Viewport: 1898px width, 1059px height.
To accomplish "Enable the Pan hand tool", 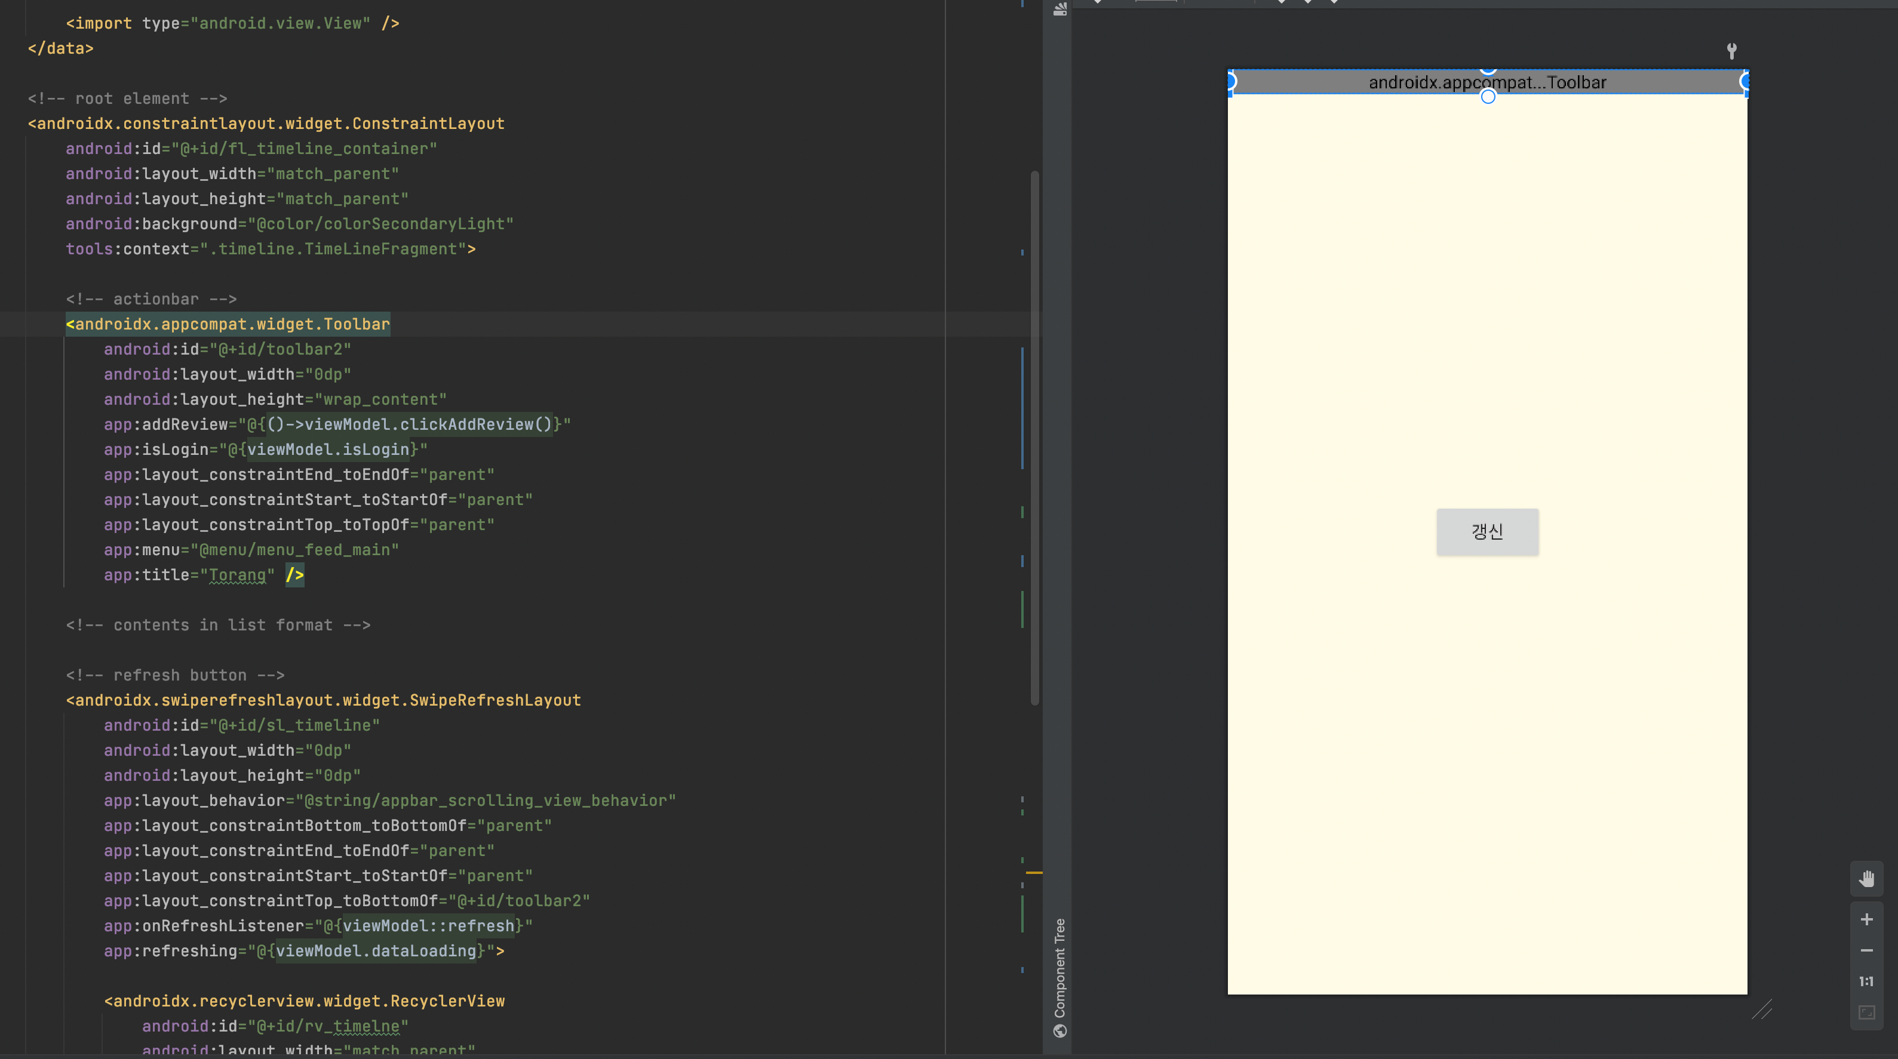I will click(1866, 878).
